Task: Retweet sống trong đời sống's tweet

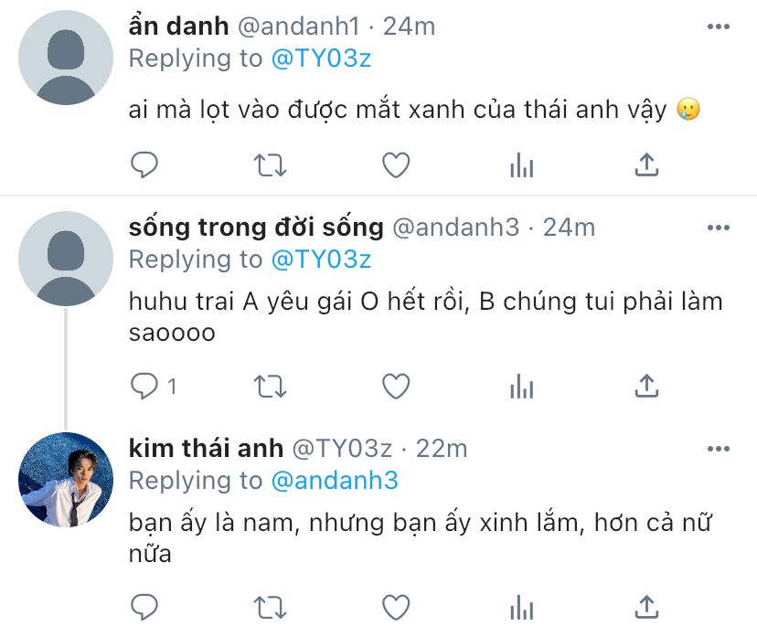Action: [270, 386]
